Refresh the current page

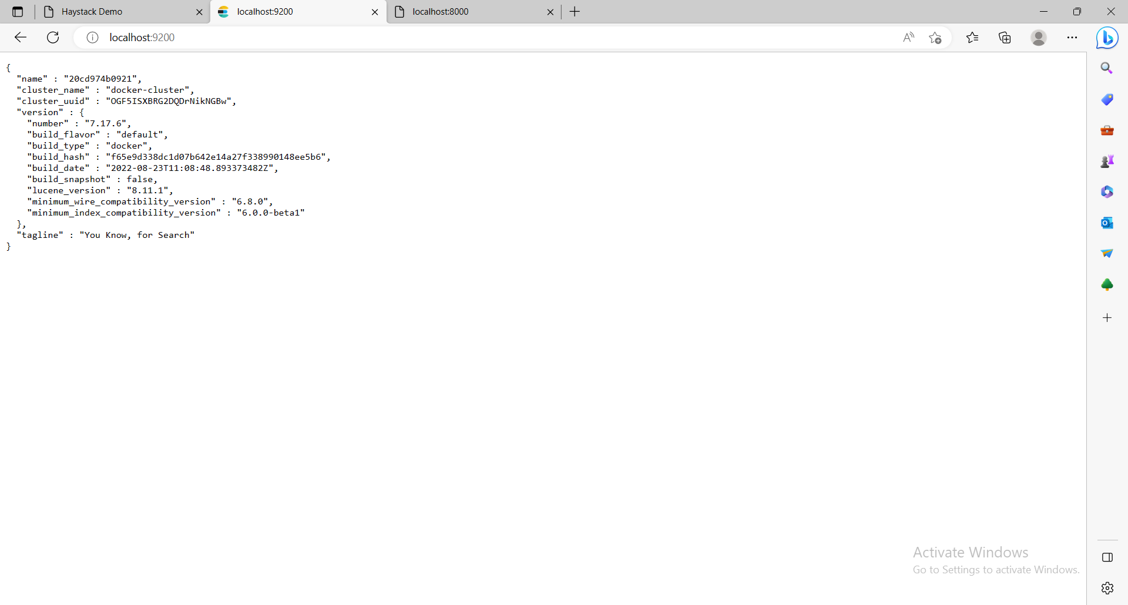53,38
